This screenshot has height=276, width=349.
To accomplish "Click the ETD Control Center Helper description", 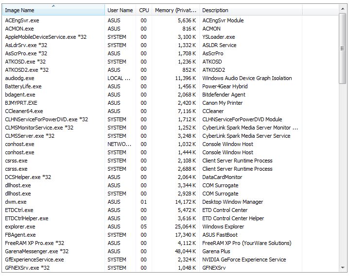I will [x=233, y=218].
